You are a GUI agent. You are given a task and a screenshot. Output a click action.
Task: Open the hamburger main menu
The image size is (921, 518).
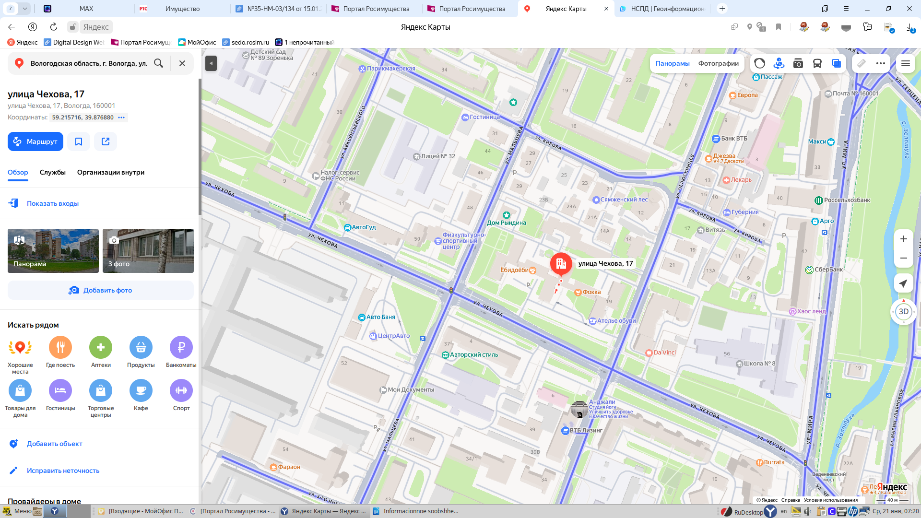coord(905,63)
